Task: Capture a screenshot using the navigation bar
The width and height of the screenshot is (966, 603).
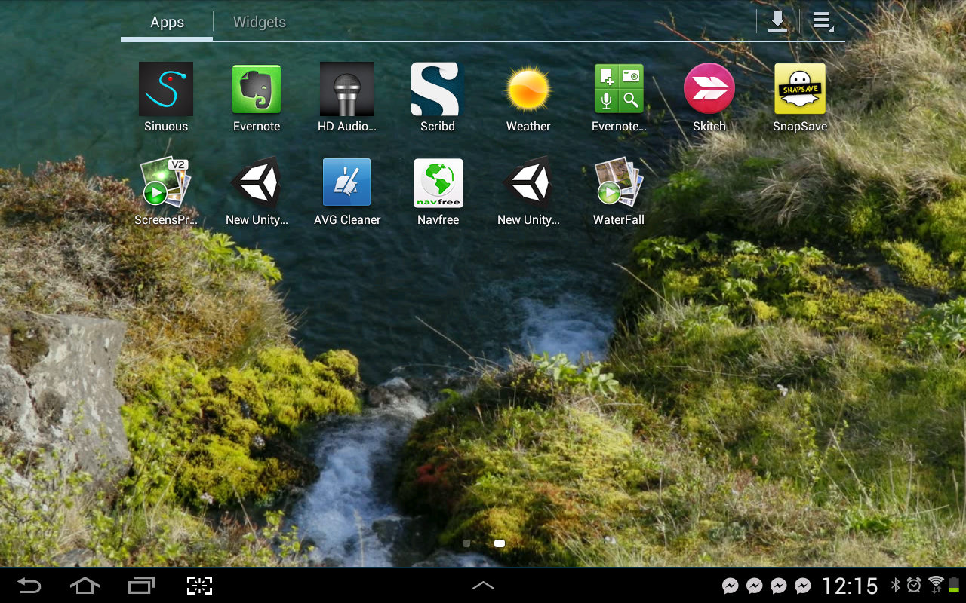Action: [x=199, y=586]
